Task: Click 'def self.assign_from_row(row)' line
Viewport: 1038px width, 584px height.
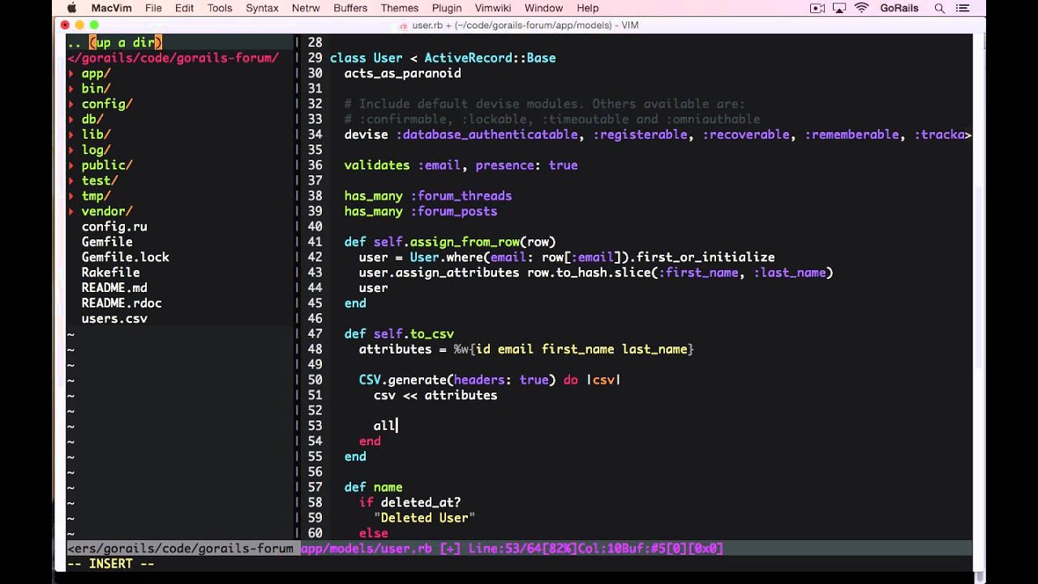Action: [450, 242]
